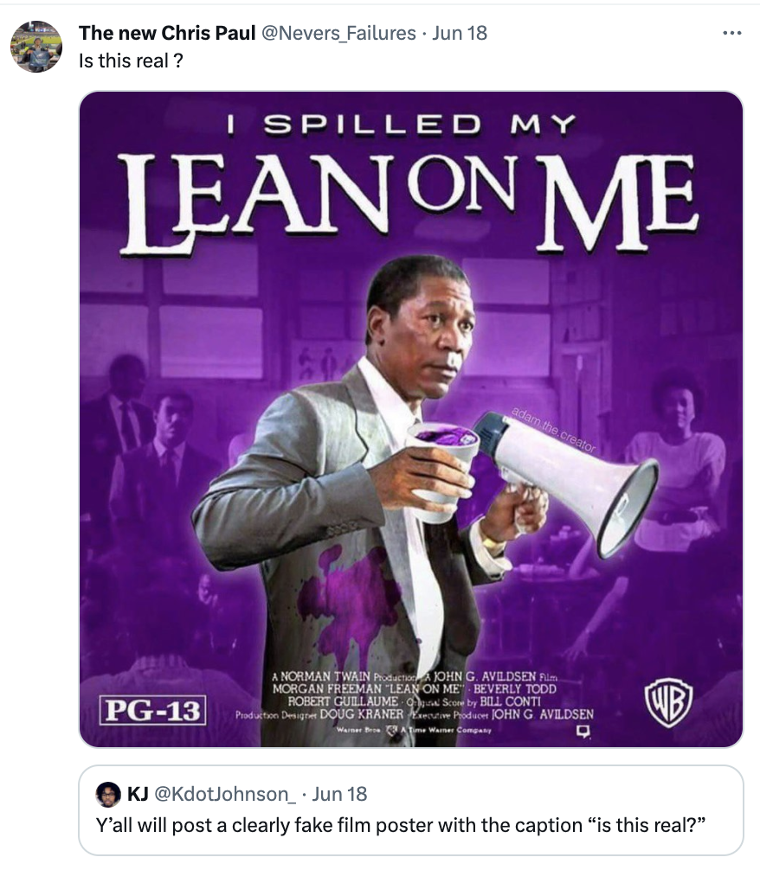Click the megaphone in the poster

click(x=565, y=483)
